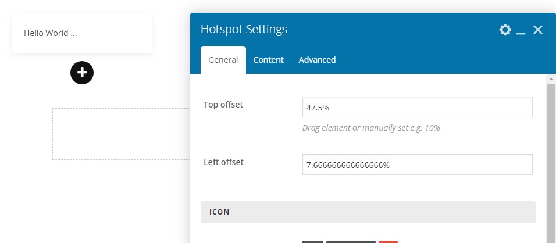Select the Hello World tooltip box
This screenshot has height=243, width=556.
click(x=81, y=34)
